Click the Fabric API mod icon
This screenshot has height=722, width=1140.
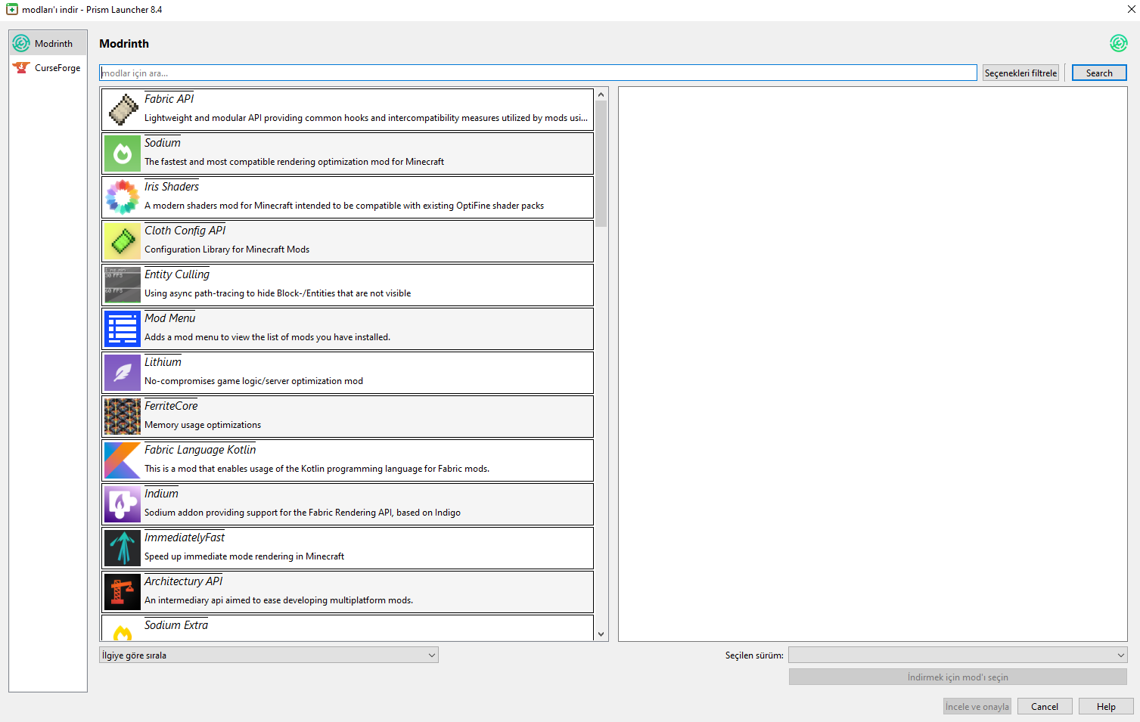pyautogui.click(x=123, y=110)
